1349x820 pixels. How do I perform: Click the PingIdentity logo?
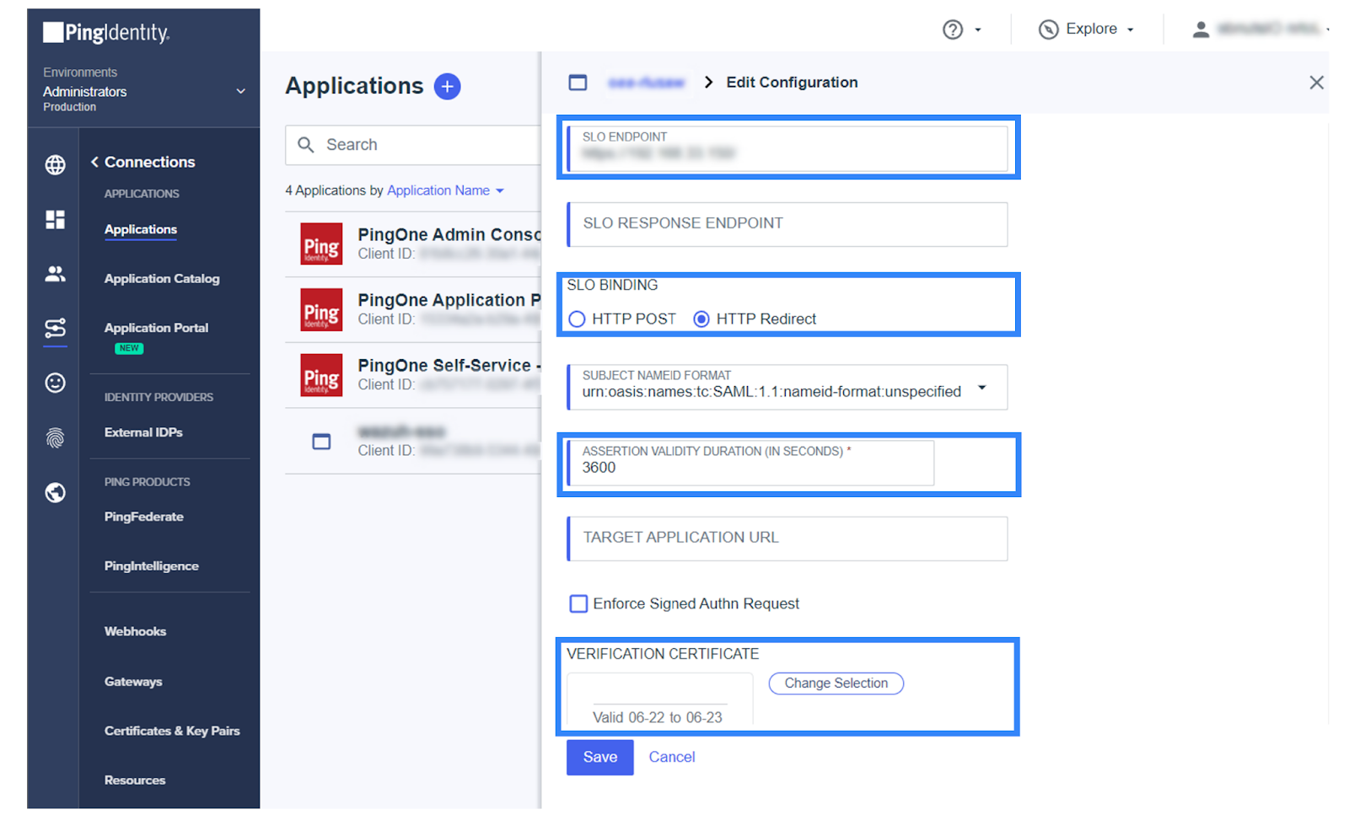point(106,33)
